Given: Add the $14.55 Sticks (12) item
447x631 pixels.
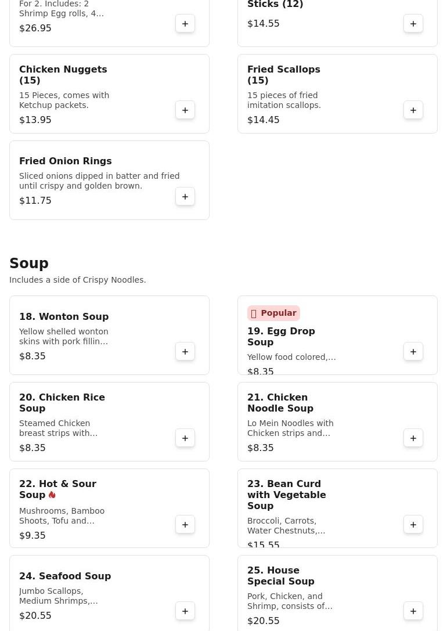Looking at the screenshot, I should [413, 24].
